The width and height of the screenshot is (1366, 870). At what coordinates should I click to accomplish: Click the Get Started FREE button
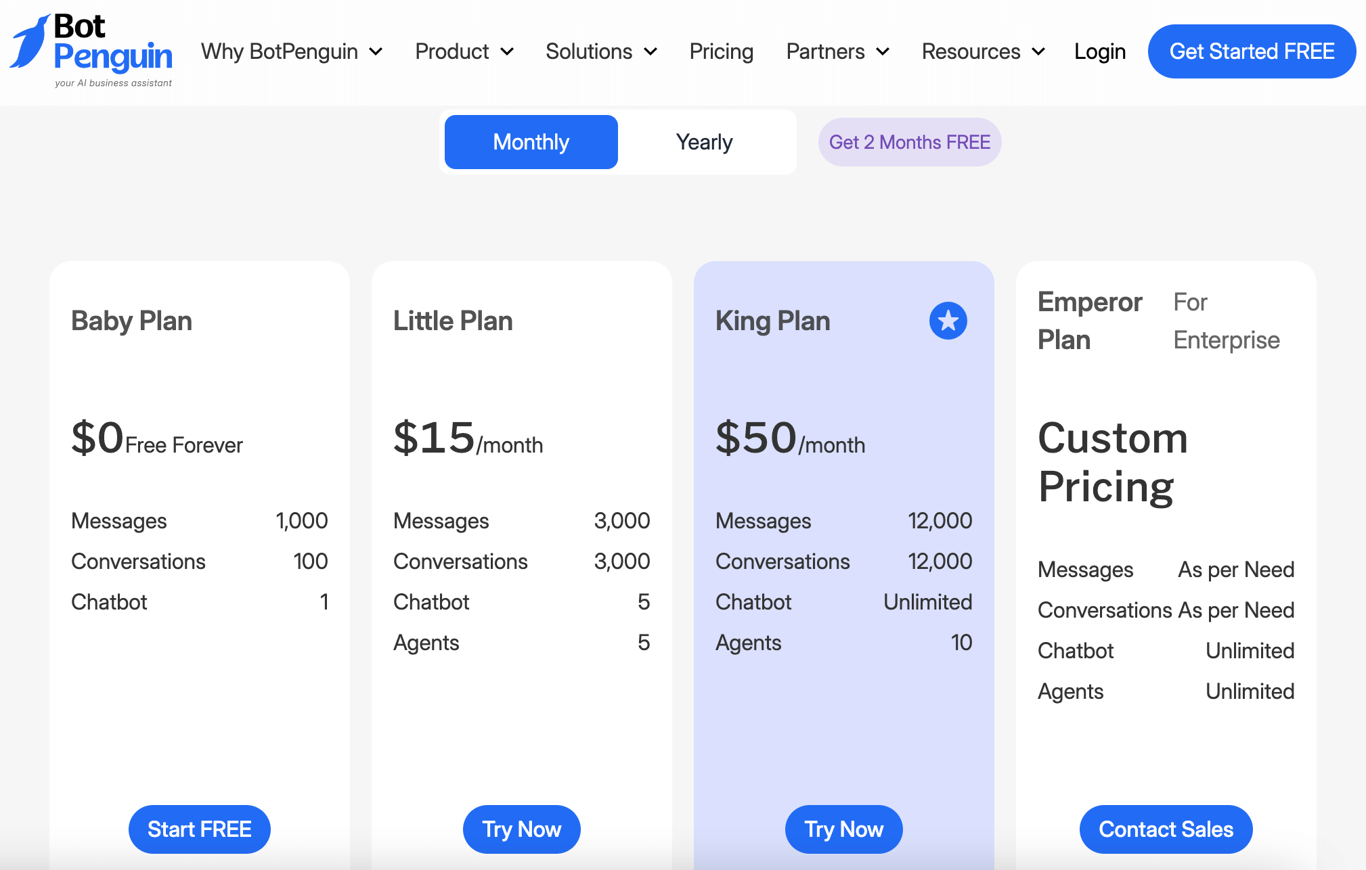[x=1252, y=51]
